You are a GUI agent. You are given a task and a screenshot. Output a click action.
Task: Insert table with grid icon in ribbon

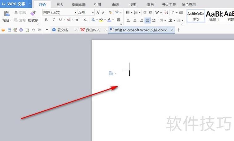181,12
